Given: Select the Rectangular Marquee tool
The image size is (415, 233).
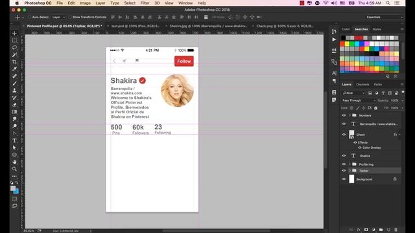Looking at the screenshot, I should click(14, 40).
